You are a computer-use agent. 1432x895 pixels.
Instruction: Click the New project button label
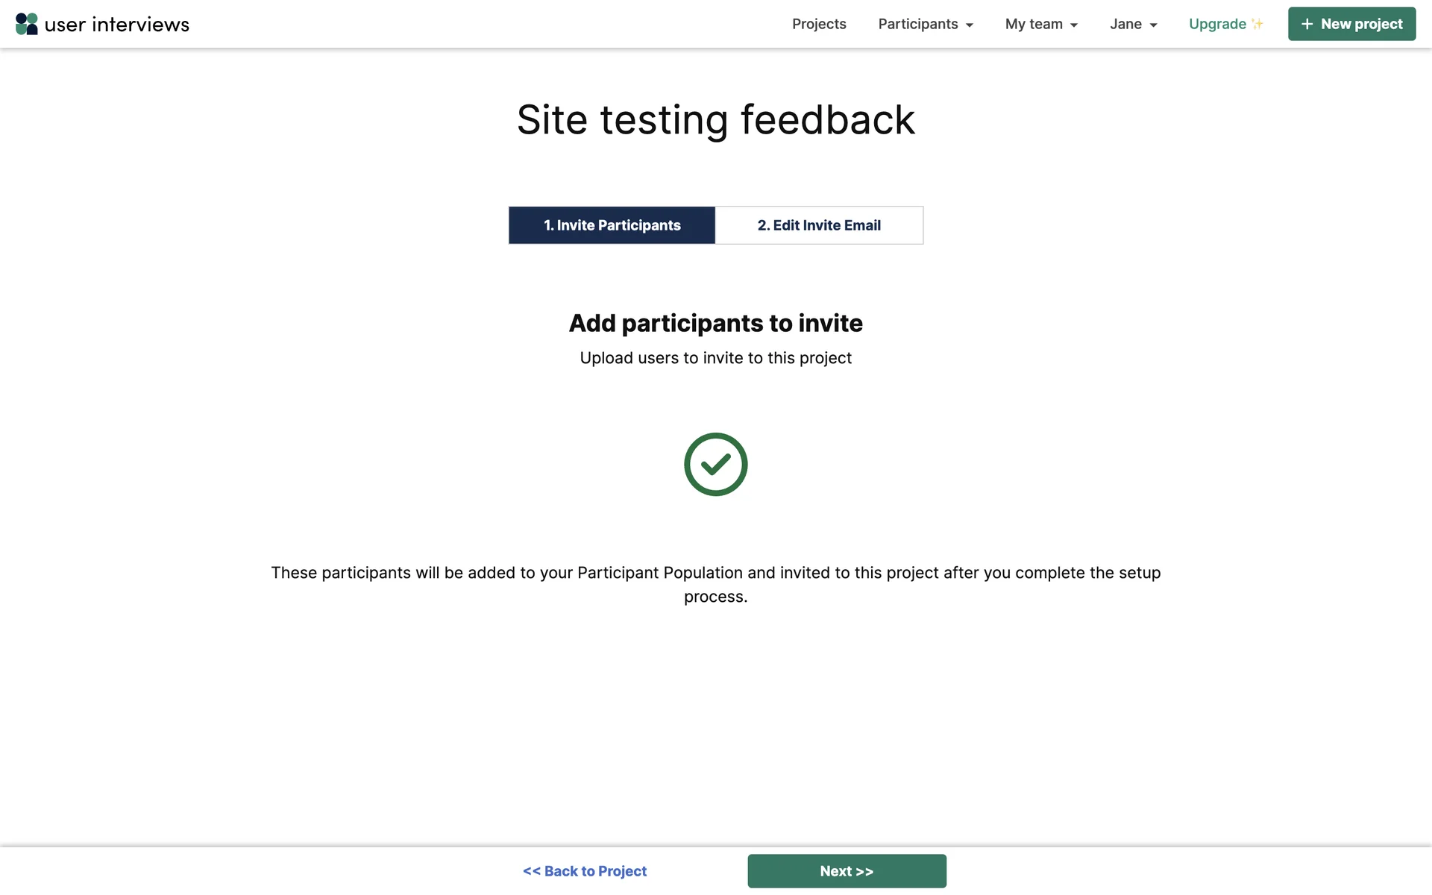pos(1361,24)
